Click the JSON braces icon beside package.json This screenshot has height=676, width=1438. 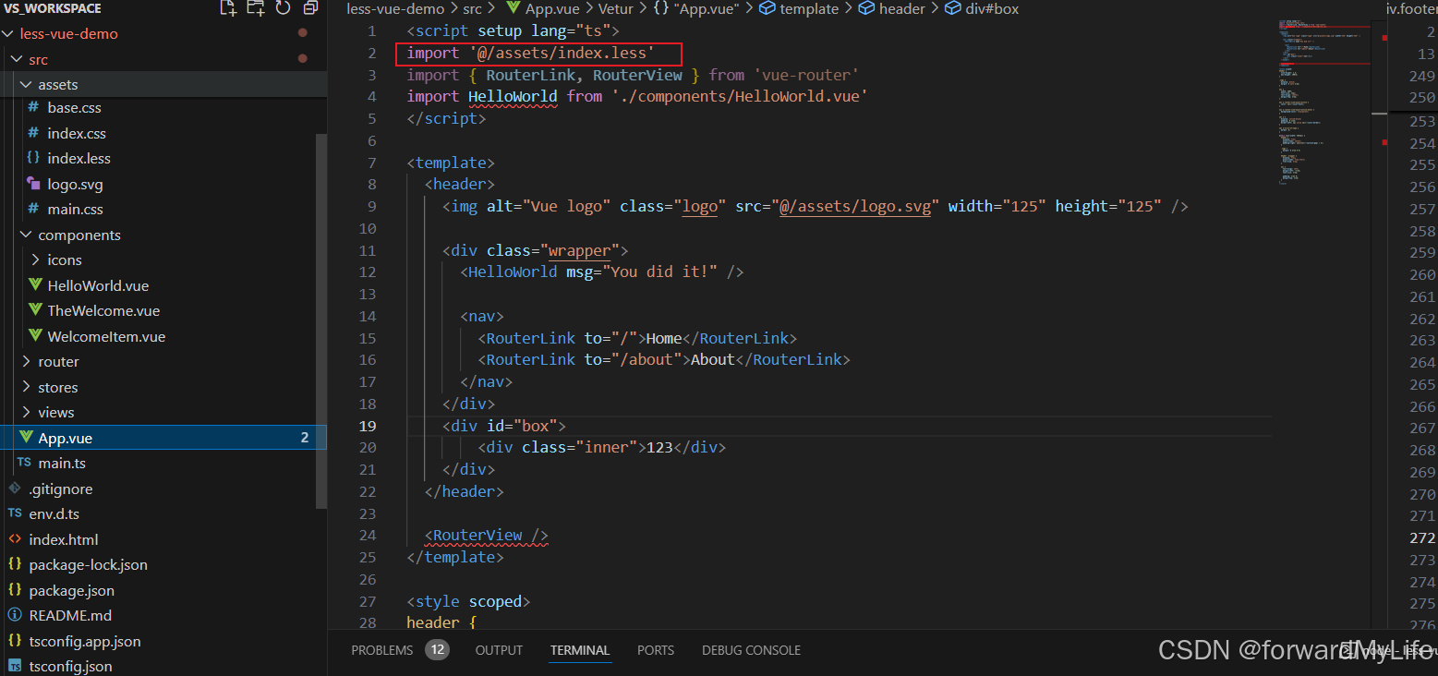(15, 590)
